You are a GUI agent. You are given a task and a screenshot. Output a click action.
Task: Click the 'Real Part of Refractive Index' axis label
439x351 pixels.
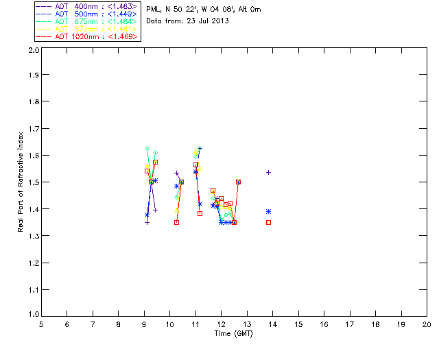pos(20,182)
